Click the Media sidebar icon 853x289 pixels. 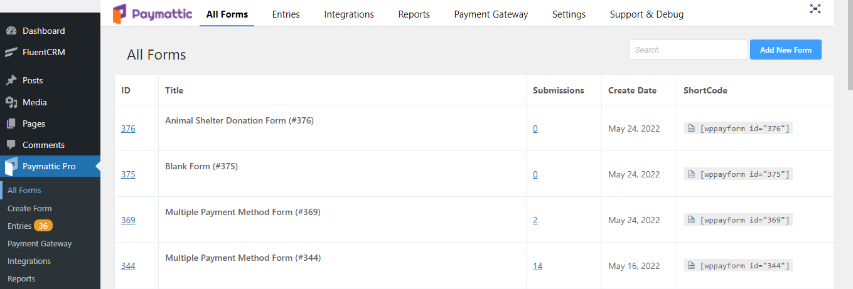click(x=11, y=102)
